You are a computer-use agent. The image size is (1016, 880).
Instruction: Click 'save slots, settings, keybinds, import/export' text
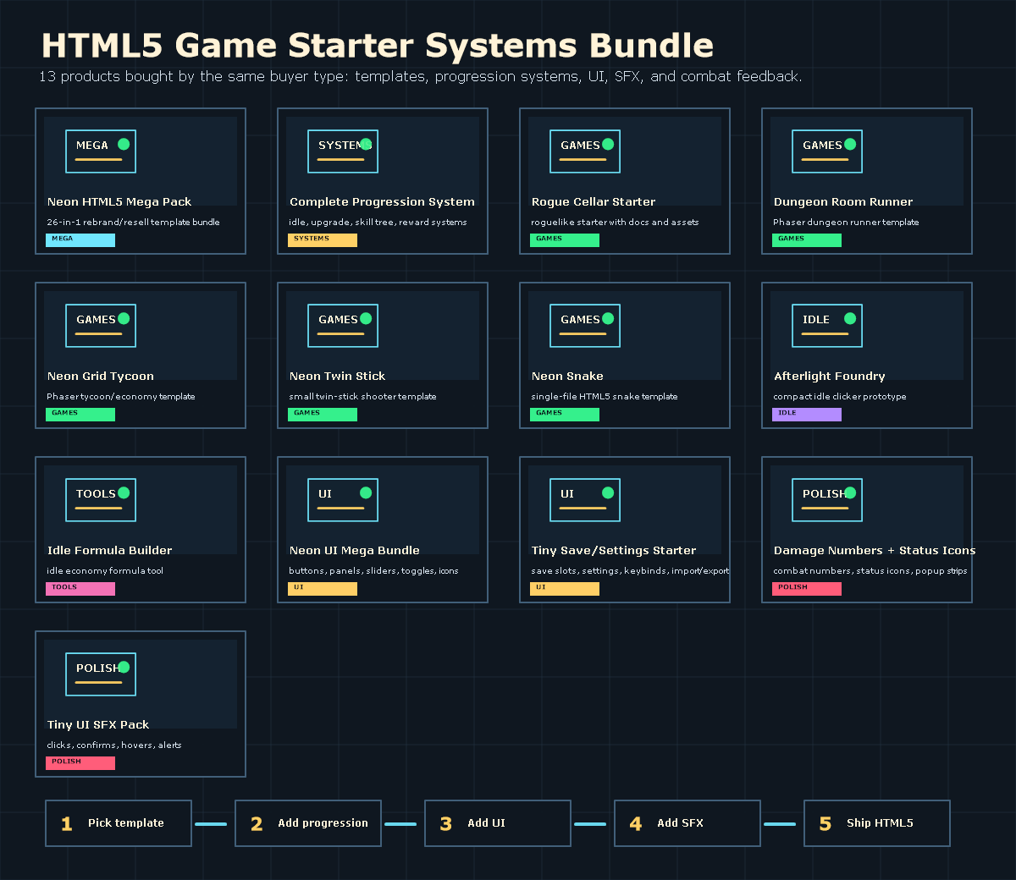pos(630,571)
